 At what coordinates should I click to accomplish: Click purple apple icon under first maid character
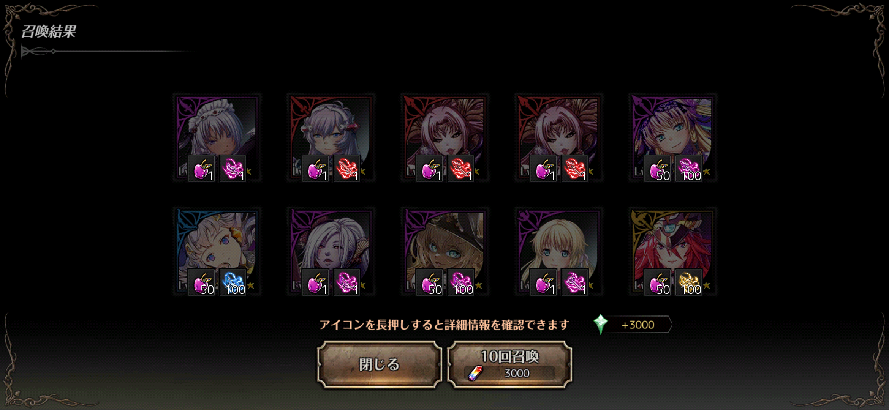tap(201, 168)
